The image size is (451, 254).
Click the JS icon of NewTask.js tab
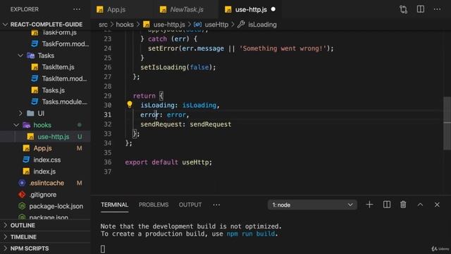[163, 9]
